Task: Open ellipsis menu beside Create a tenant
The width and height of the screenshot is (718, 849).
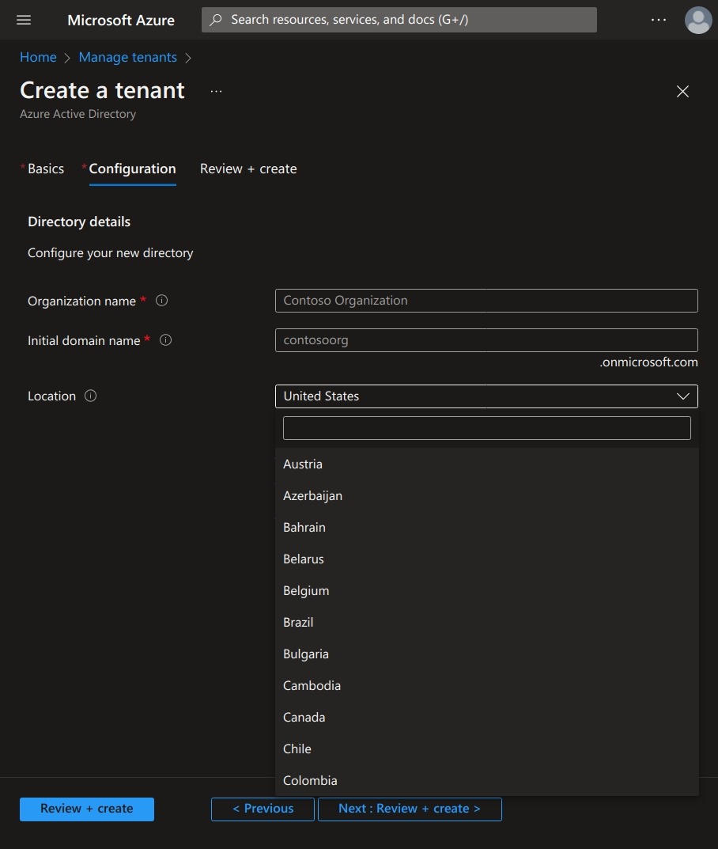Action: point(217,92)
